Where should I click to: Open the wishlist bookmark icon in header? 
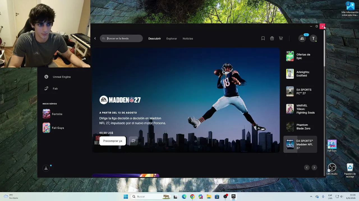point(263,39)
